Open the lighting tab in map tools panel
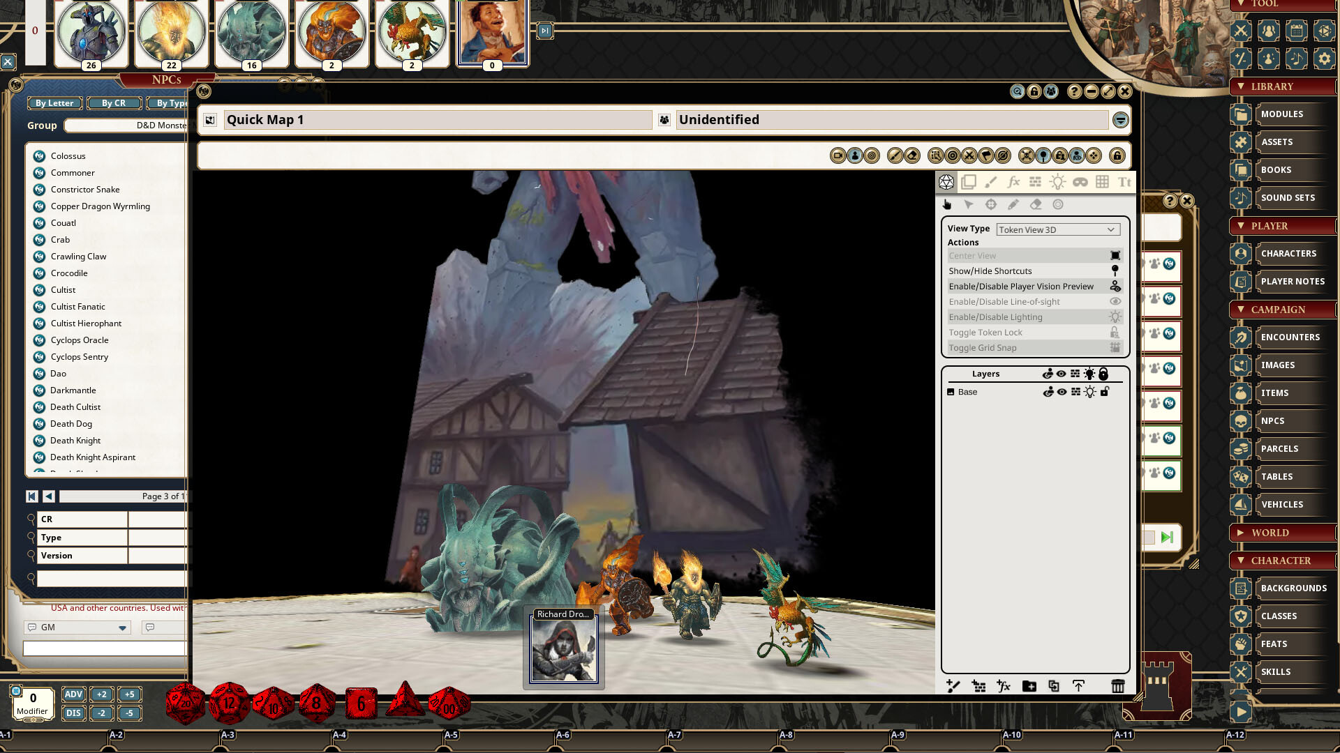This screenshot has height=753, width=1340. tap(1057, 182)
